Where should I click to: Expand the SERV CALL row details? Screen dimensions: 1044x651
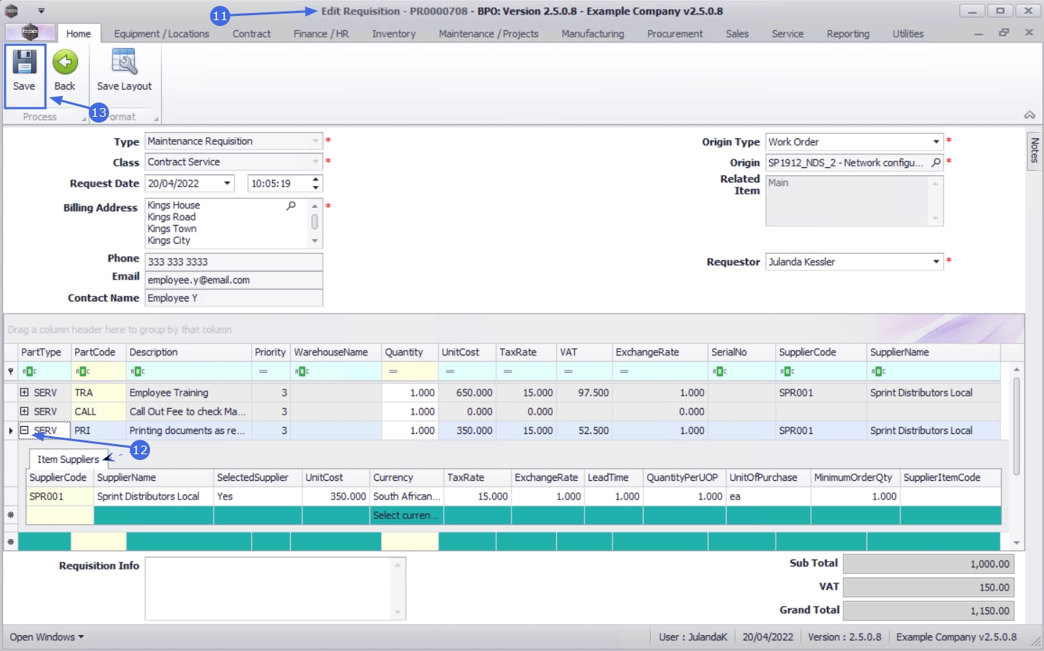pos(25,411)
